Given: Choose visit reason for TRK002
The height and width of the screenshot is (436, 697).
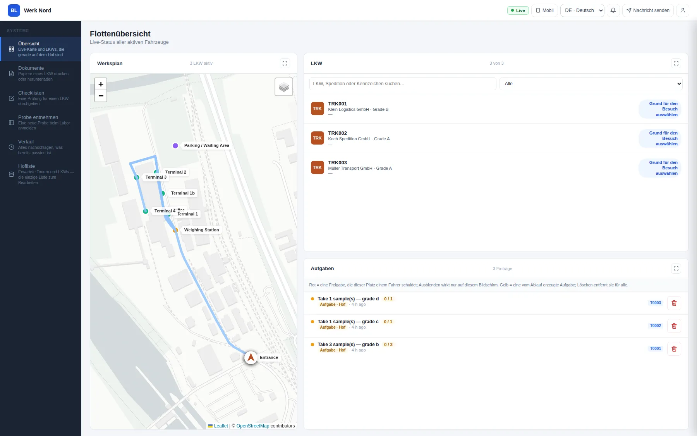Looking at the screenshot, I should click(x=660, y=138).
